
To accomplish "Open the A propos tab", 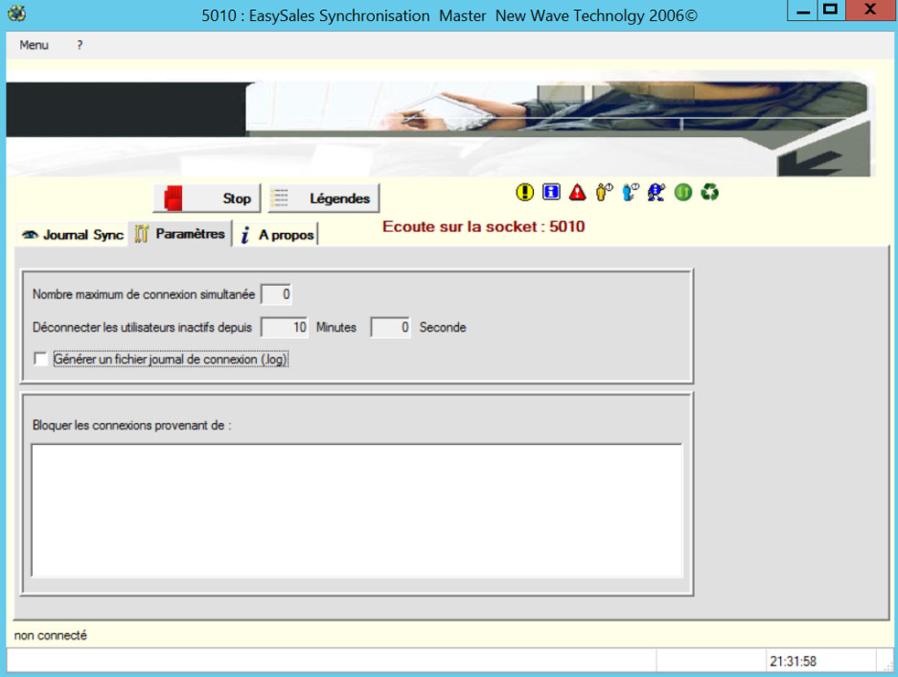I will [276, 235].
